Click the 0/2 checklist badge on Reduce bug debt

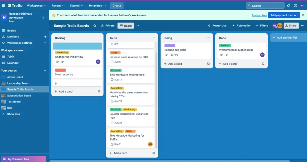[x=175, y=55]
